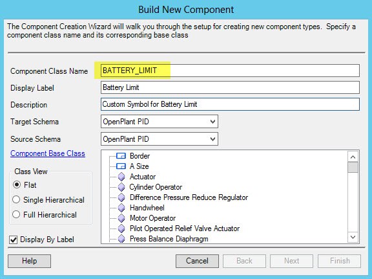Click the Help button
The width and height of the screenshot is (372, 279).
[29, 261]
